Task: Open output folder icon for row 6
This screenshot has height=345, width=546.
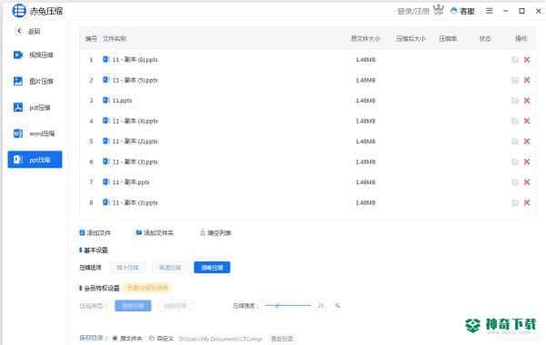Action: click(x=515, y=162)
